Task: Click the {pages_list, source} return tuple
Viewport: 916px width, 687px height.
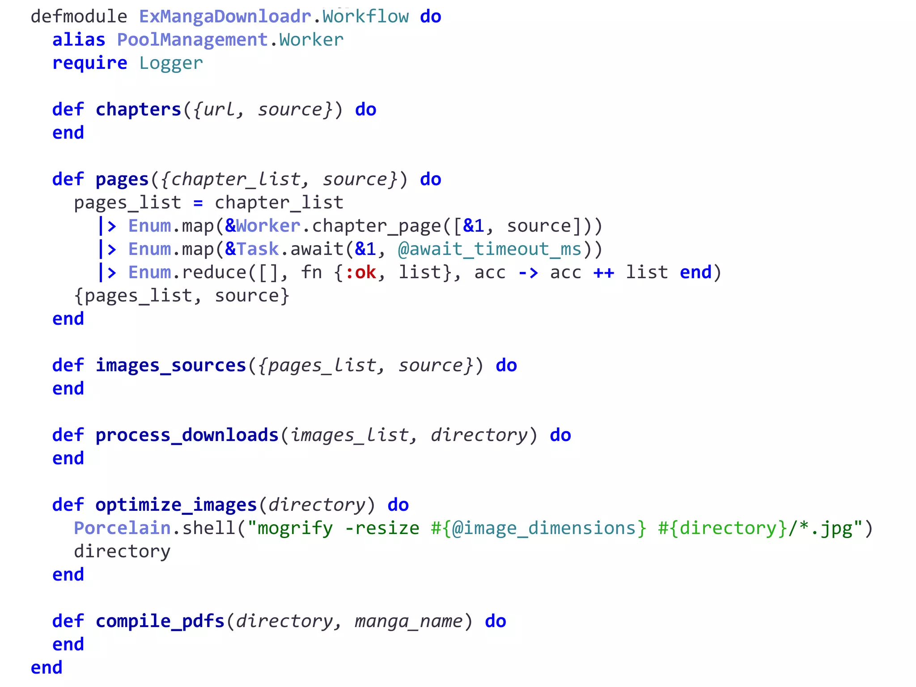Action: tap(182, 296)
